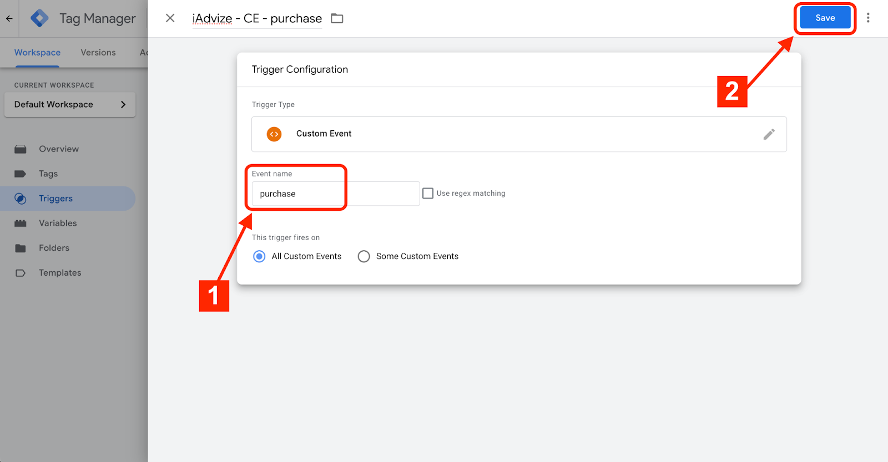The image size is (888, 462).
Task: Click the folder icon beside trigger name
Action: (337, 18)
